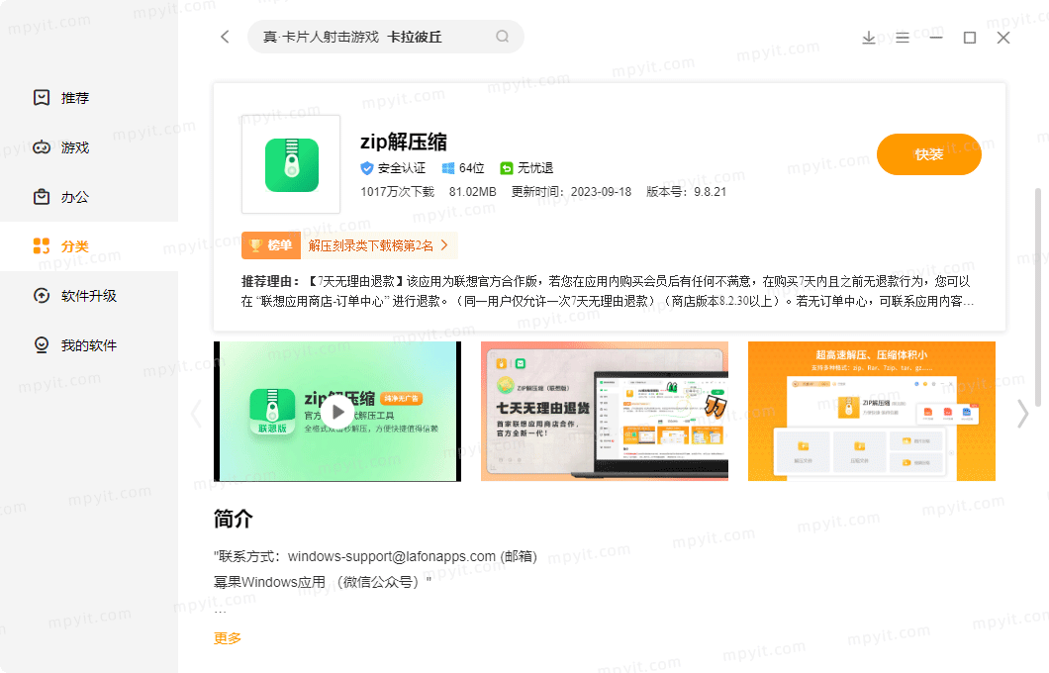
Task: Open the 我的软件 sidebar section
Action: (89, 345)
